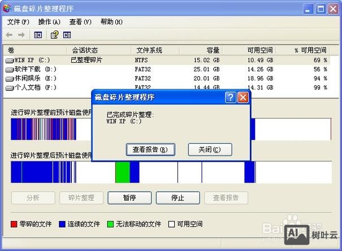Click the red 零碎的文件 legend swatch
Viewport: 342px width, 251px height.
click(x=14, y=224)
